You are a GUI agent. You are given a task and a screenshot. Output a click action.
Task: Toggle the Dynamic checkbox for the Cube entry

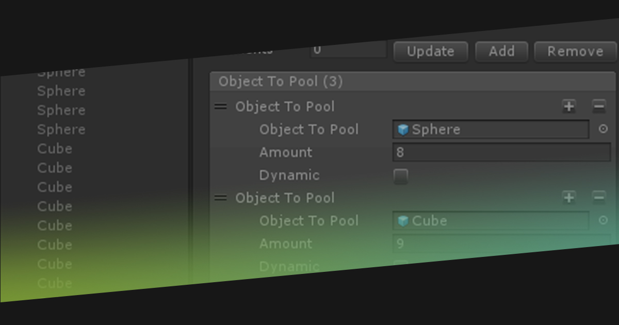(401, 266)
